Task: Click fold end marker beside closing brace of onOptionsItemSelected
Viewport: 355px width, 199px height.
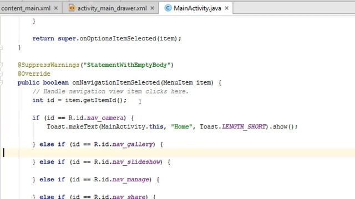Action: coord(1,48)
